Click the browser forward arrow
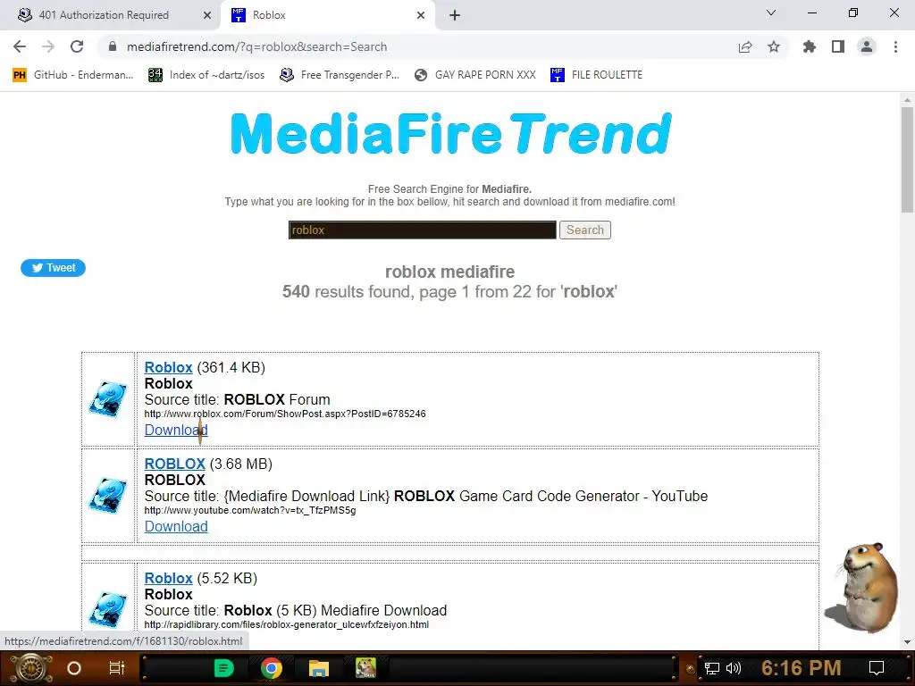915x686 pixels. pos(48,46)
